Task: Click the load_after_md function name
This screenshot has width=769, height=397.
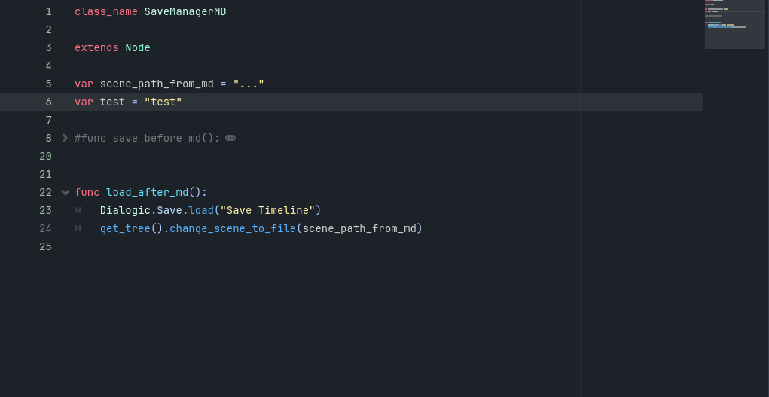Action: pos(147,192)
